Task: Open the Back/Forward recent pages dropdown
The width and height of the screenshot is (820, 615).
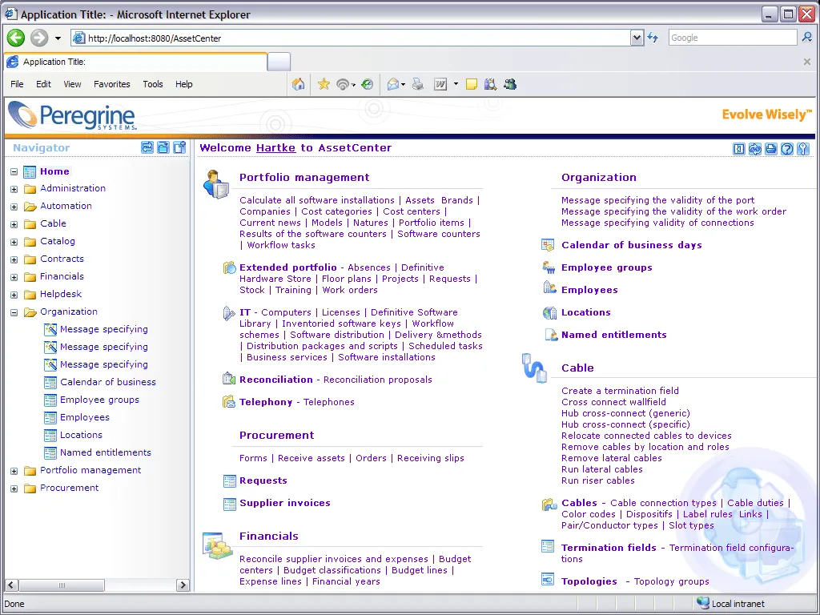Action: click(58, 38)
